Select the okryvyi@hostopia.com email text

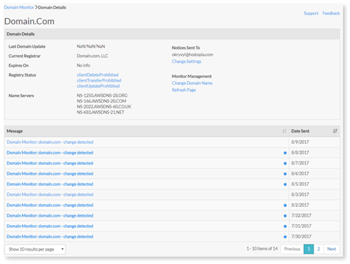192,55
